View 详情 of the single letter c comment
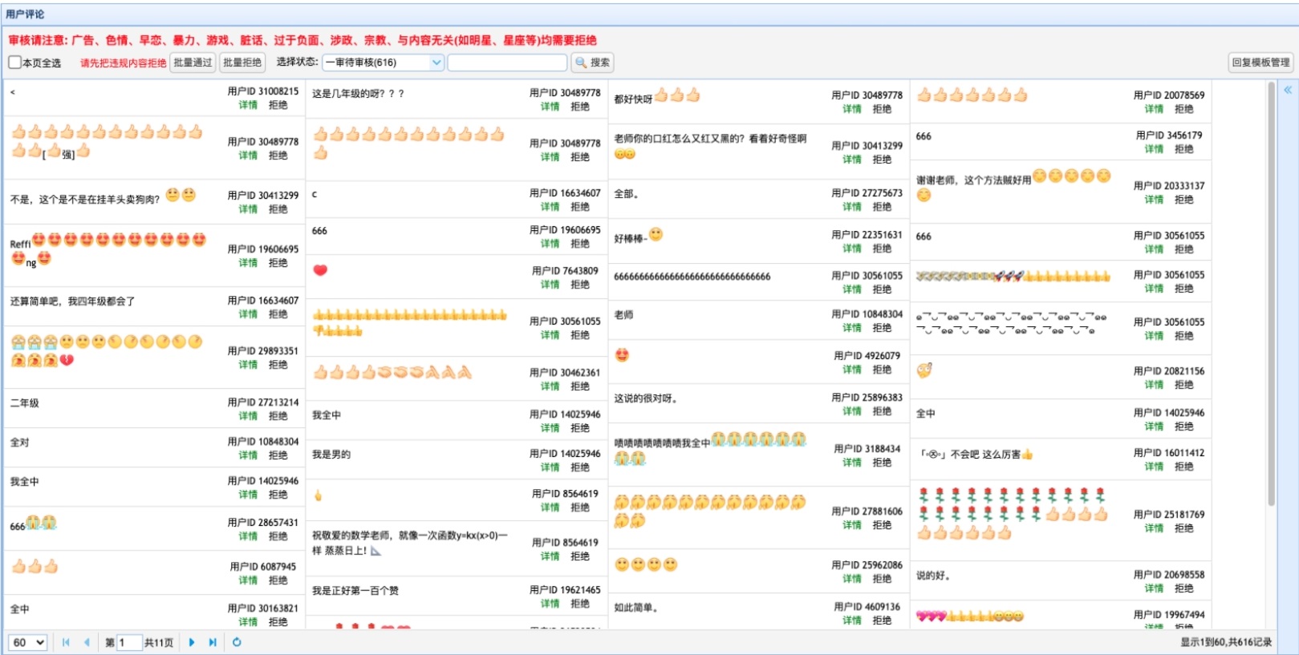 pos(550,207)
